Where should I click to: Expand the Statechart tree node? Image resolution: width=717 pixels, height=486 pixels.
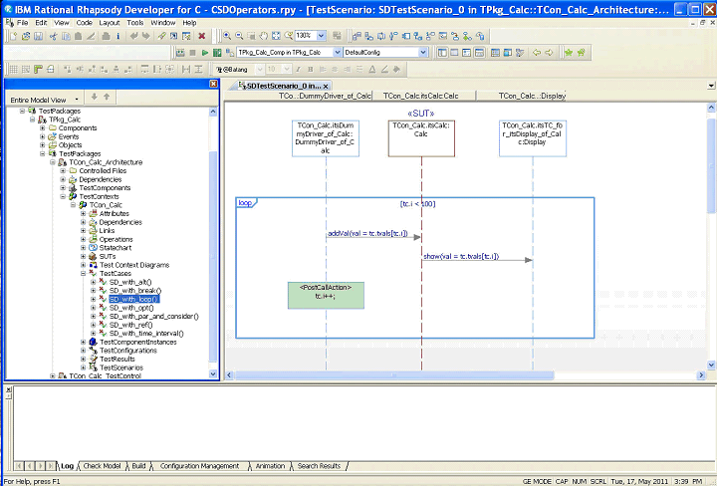84,248
